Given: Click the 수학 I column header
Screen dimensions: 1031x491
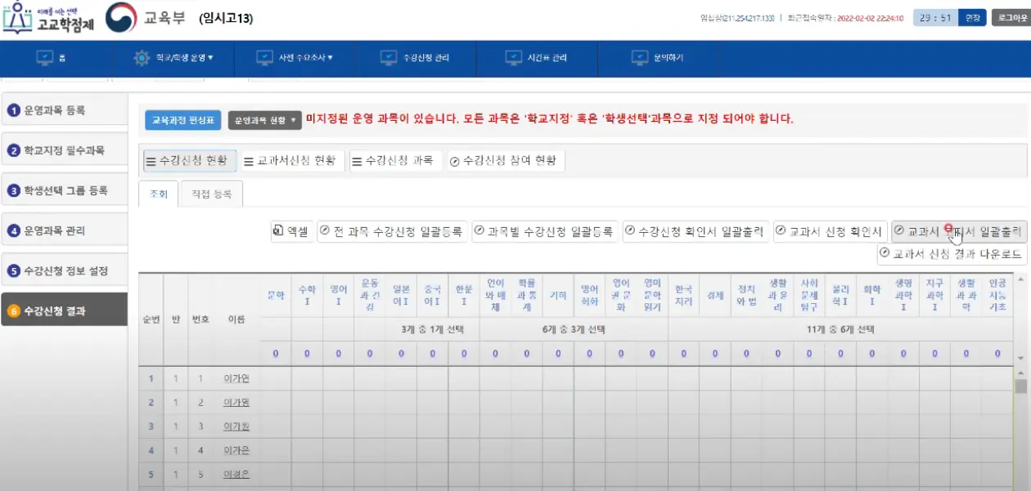Looking at the screenshot, I should click(x=307, y=295).
